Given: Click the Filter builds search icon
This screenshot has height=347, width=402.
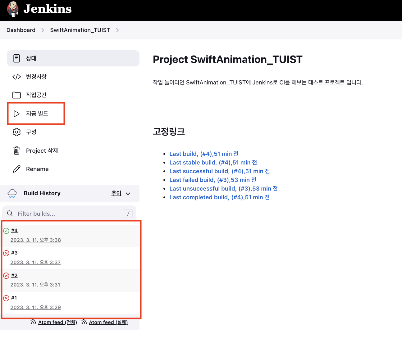Looking at the screenshot, I should (x=10, y=214).
